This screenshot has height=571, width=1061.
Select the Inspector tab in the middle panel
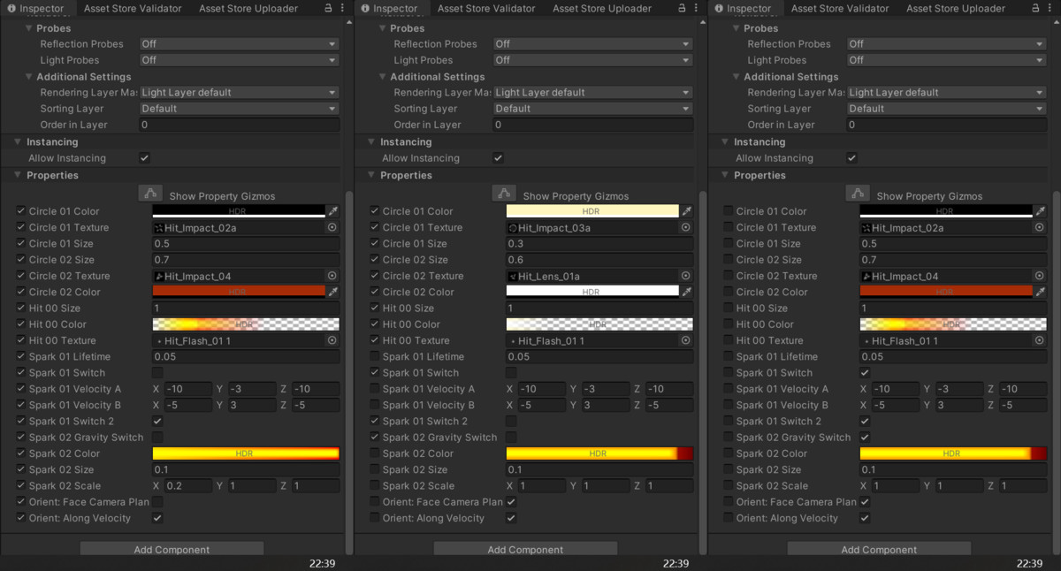389,8
